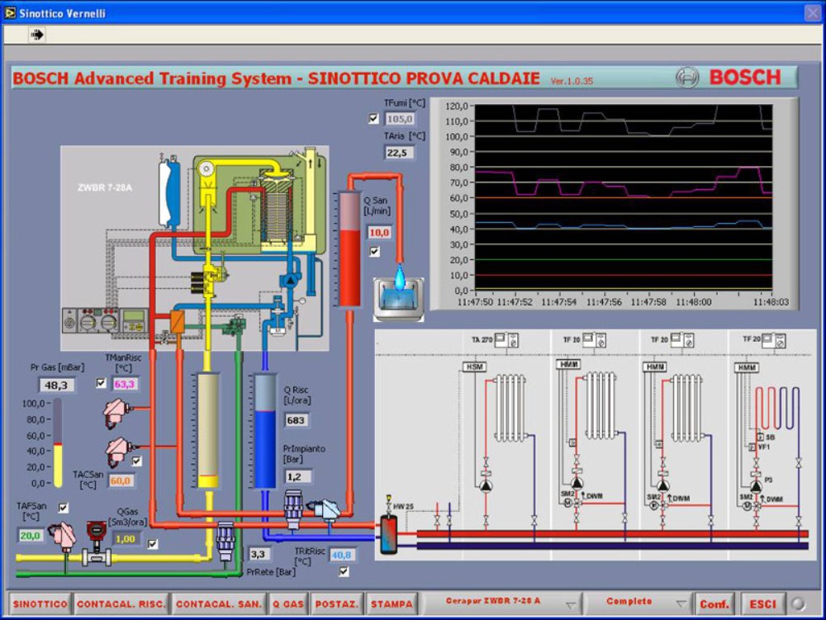Screen dimensions: 826x620
Task: Click the Q Risc value 683
Action: [296, 420]
